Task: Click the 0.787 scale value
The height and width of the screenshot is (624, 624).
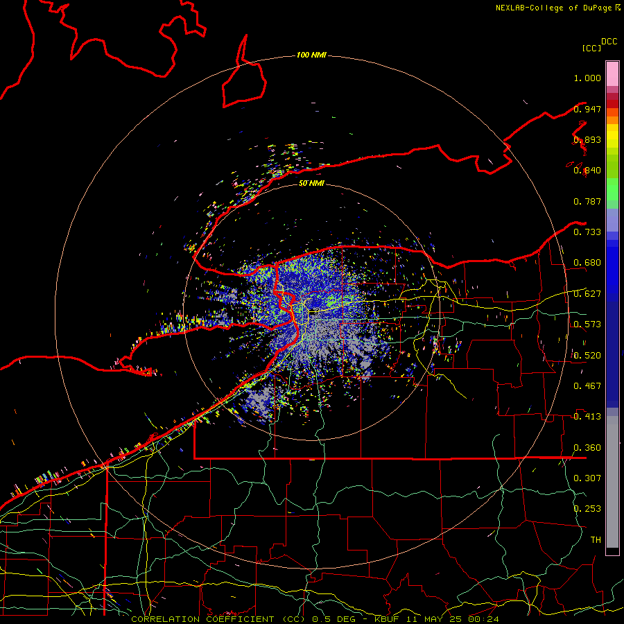Action: coord(587,201)
